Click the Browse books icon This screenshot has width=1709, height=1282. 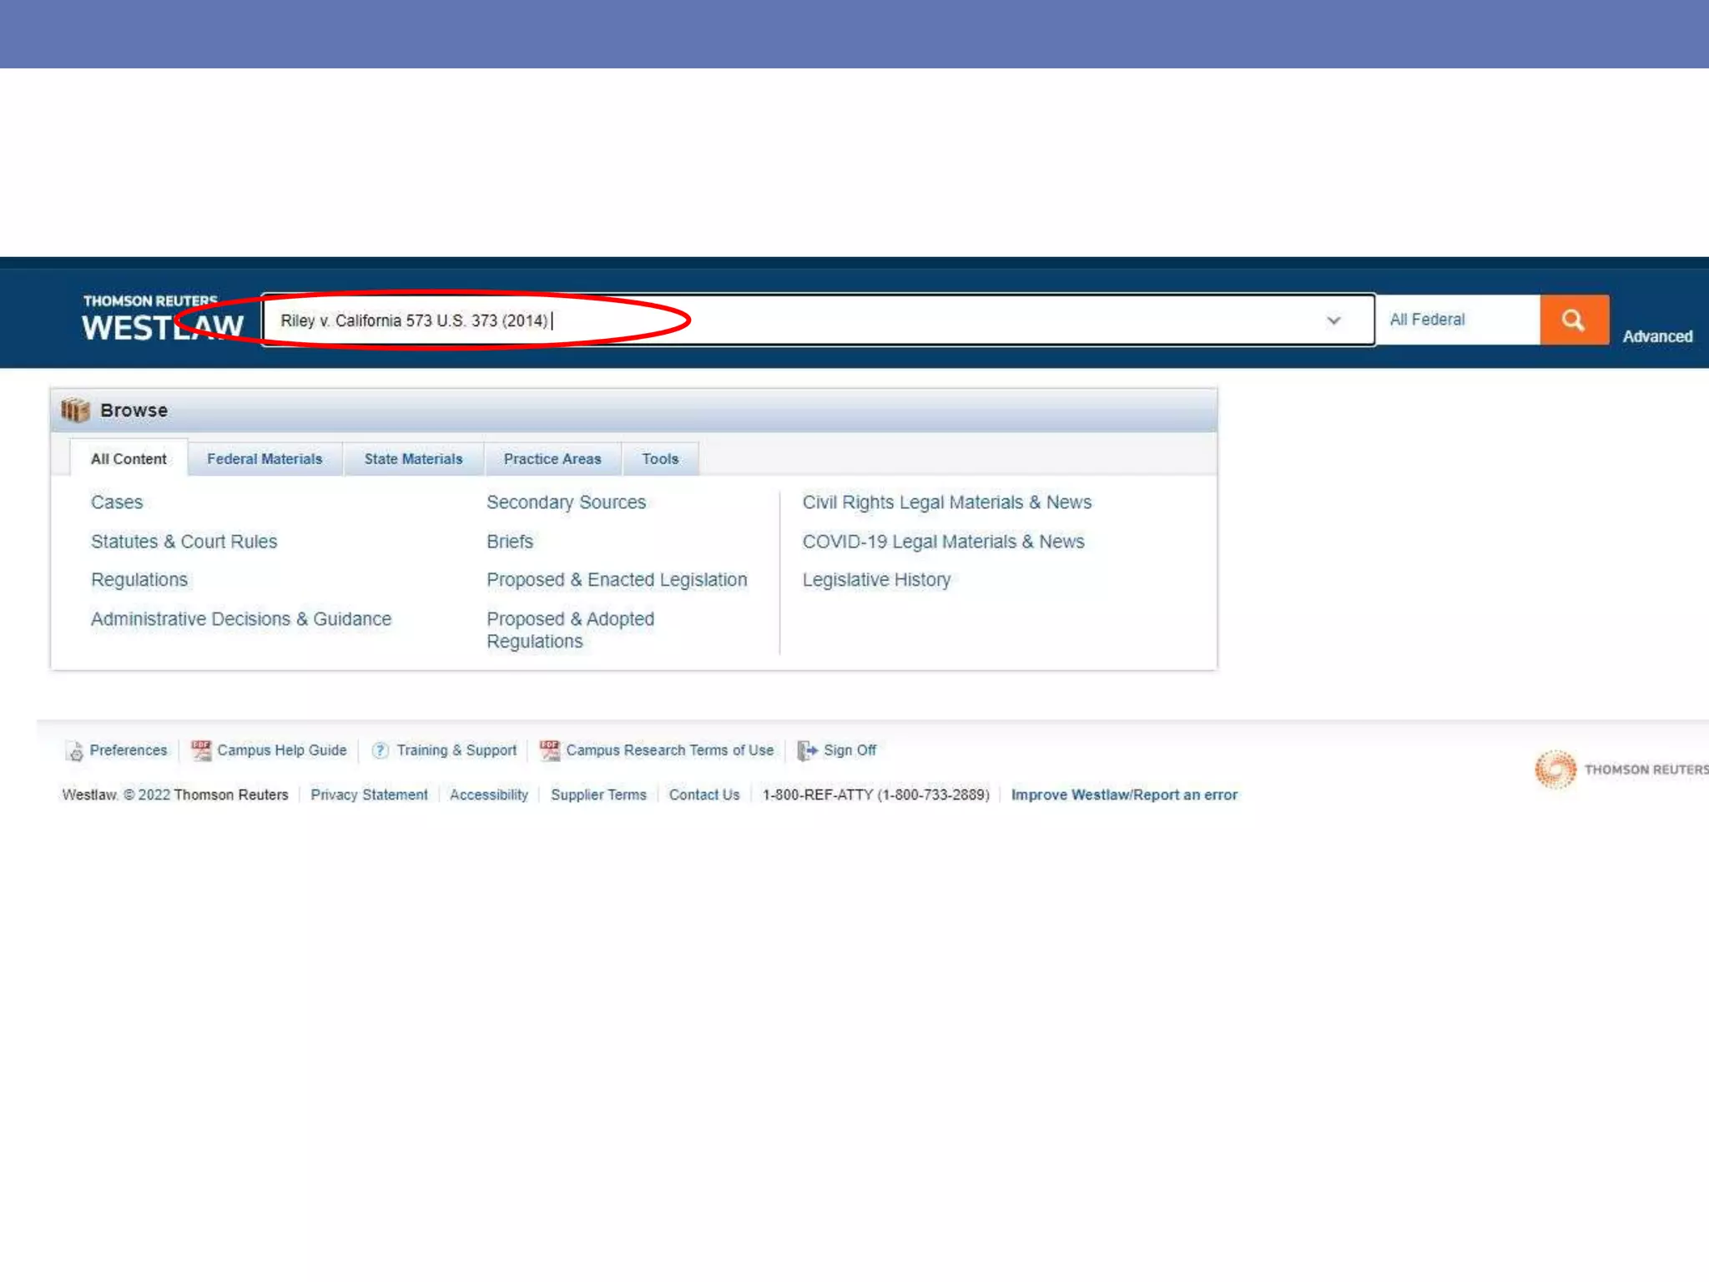coord(75,410)
